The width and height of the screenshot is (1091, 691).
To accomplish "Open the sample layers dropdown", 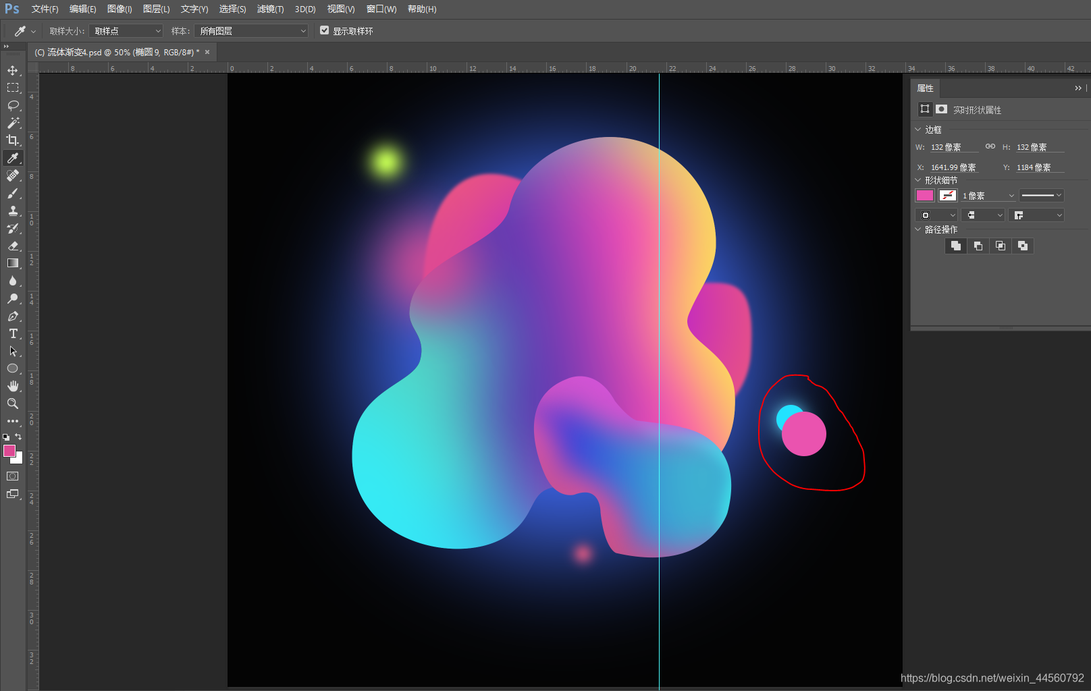I will [251, 31].
